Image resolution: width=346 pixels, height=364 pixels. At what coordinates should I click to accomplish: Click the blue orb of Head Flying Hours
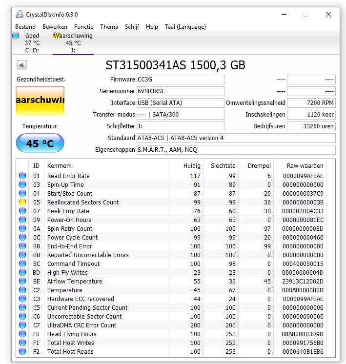22,334
